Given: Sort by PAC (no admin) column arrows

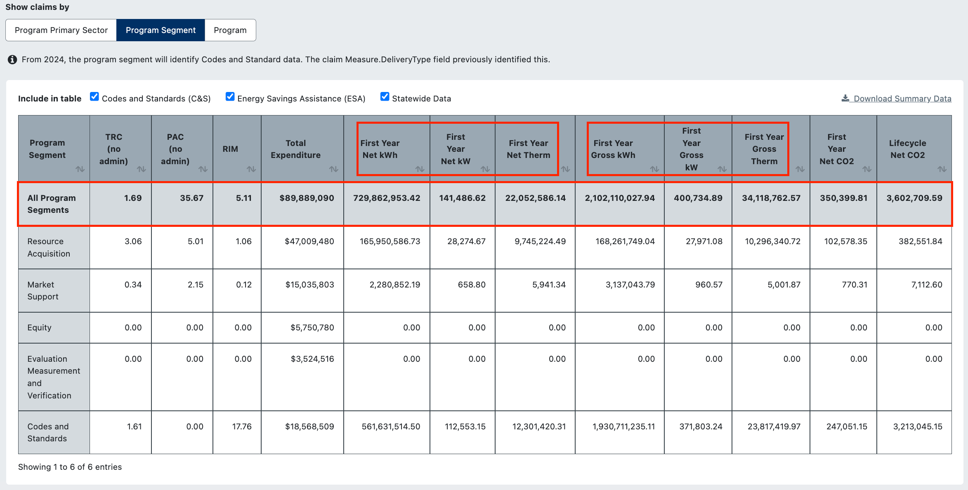Looking at the screenshot, I should pos(203,169).
